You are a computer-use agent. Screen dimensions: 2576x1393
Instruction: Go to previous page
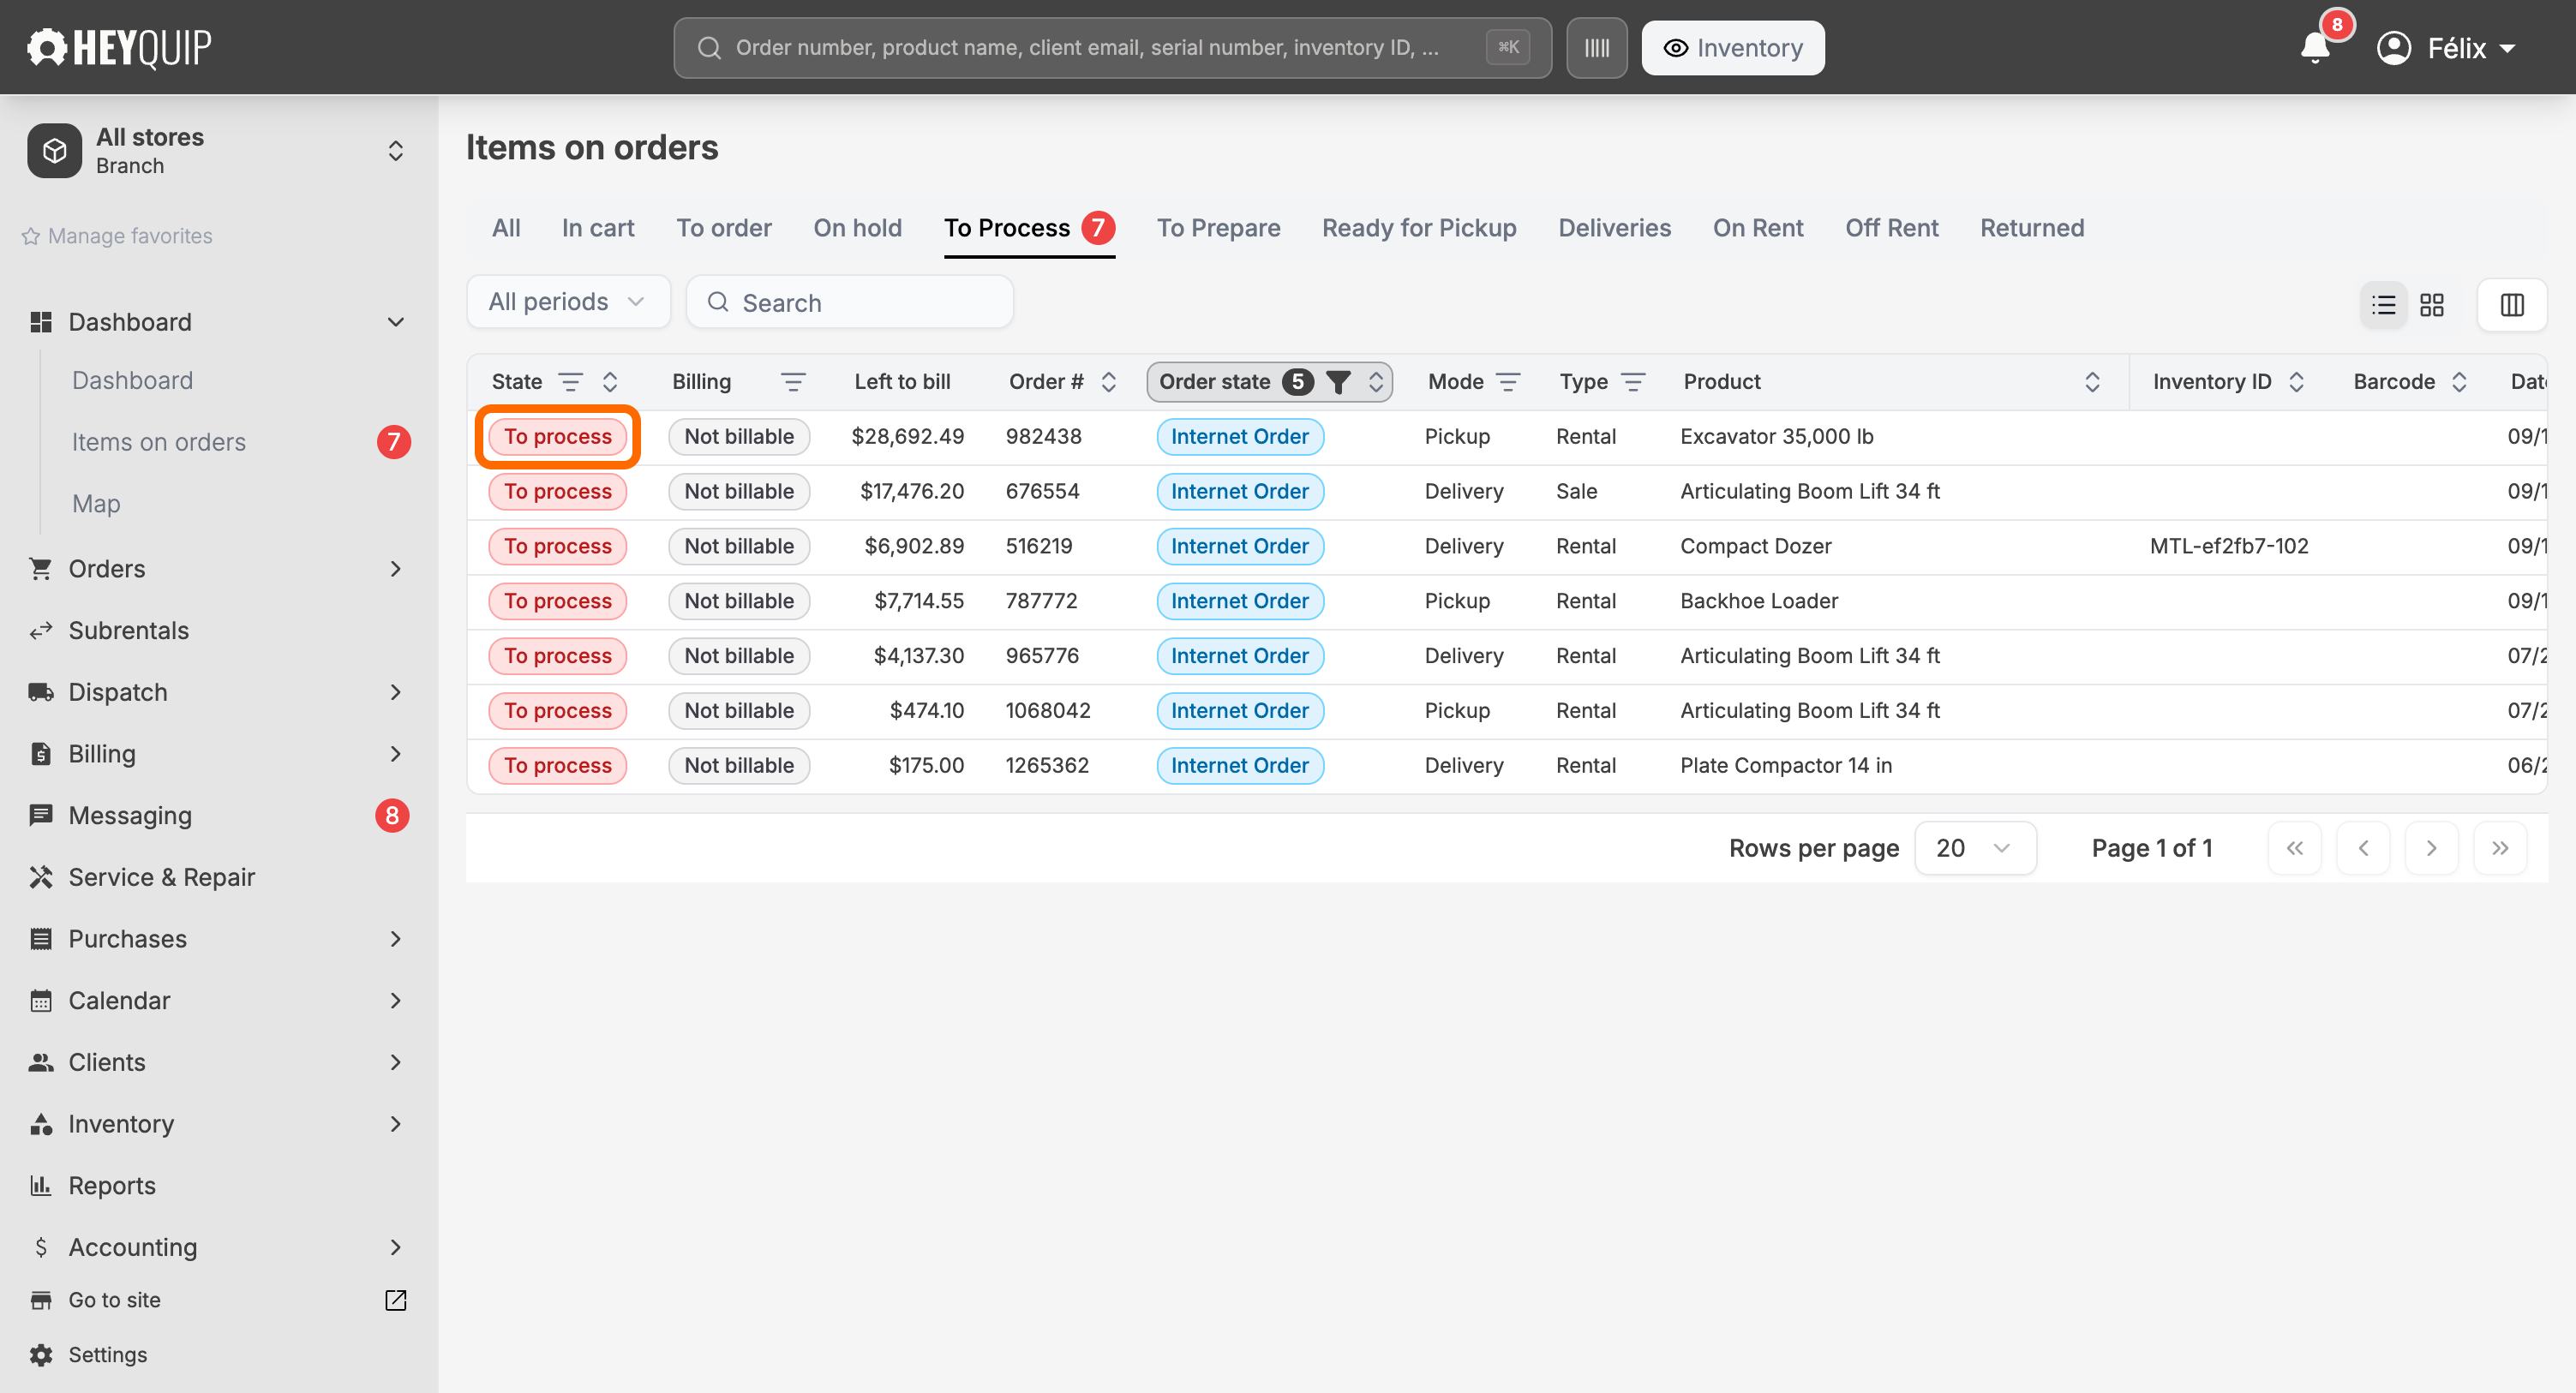2363,848
